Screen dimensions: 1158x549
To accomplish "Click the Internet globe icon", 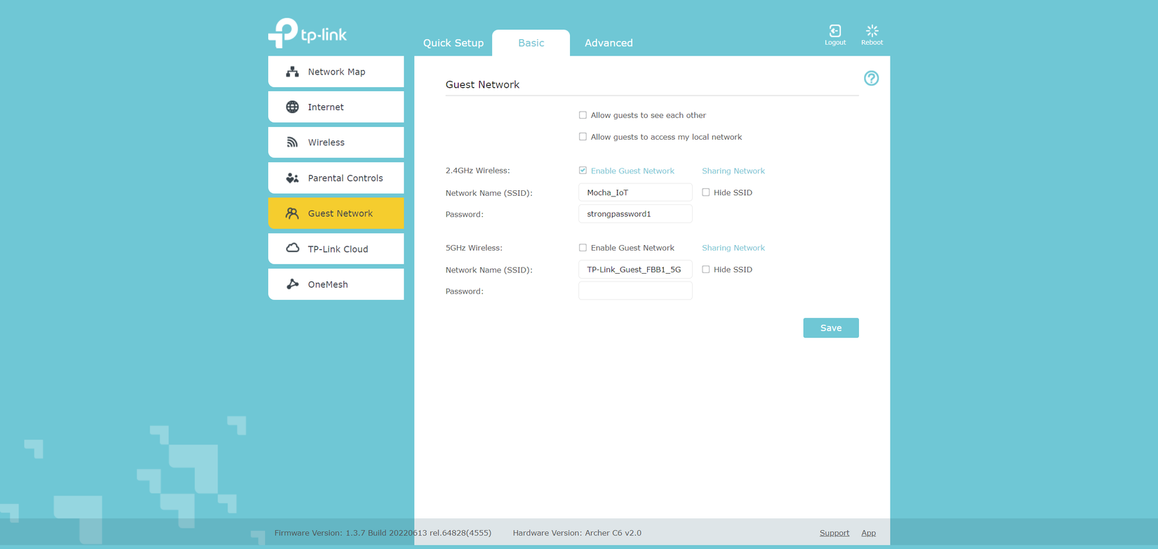I will coord(293,107).
